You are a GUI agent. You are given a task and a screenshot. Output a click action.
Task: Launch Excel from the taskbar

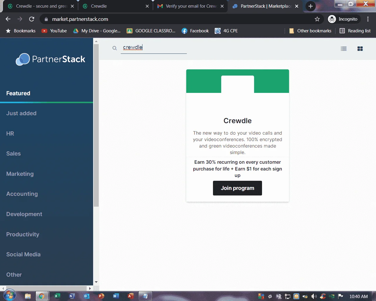point(57,296)
